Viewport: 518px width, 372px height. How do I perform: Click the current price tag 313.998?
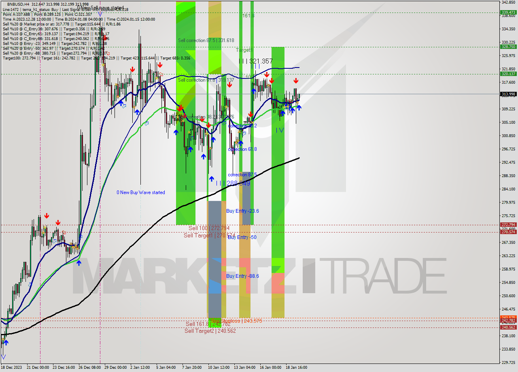point(508,94)
